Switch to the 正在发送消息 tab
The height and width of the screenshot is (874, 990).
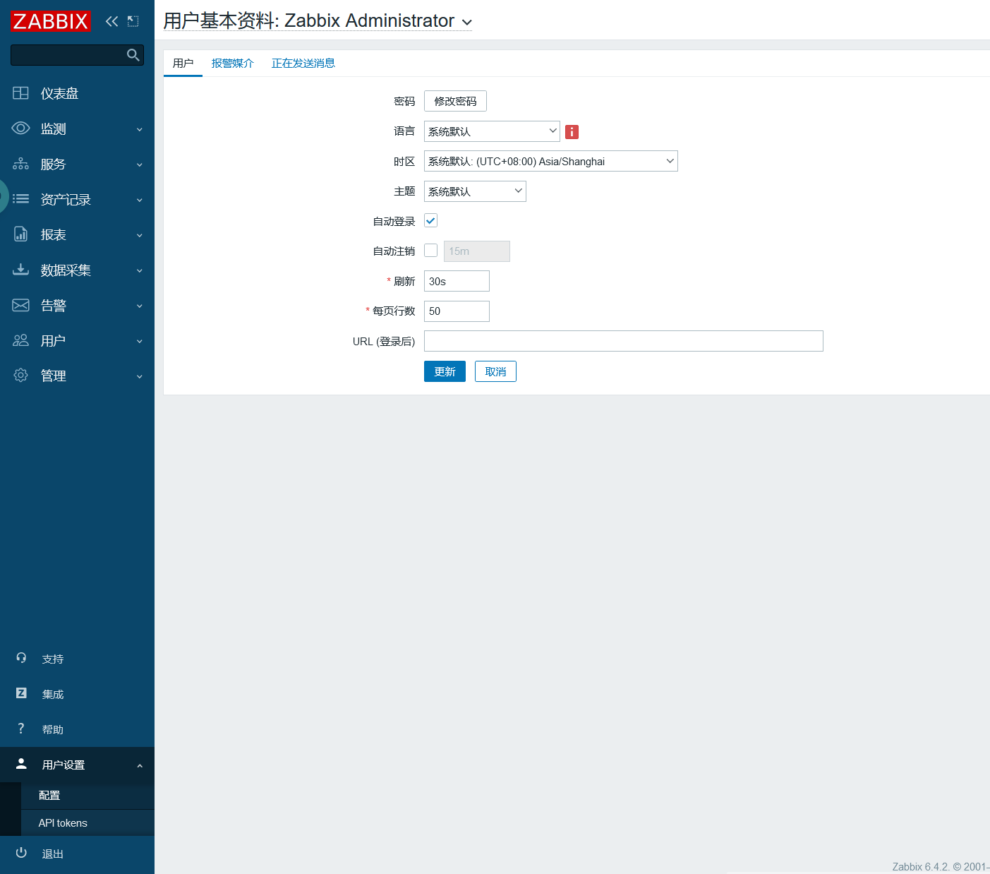pyautogui.click(x=303, y=64)
